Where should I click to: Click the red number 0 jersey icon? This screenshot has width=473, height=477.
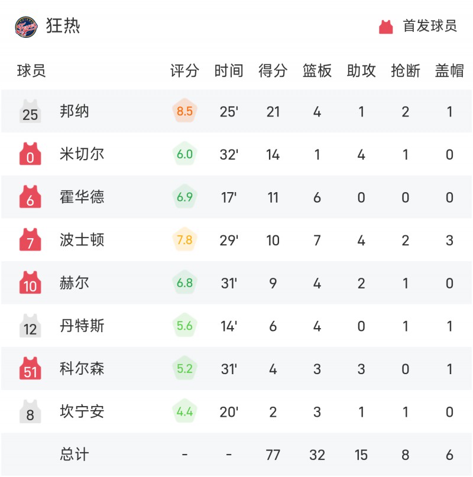click(30, 154)
